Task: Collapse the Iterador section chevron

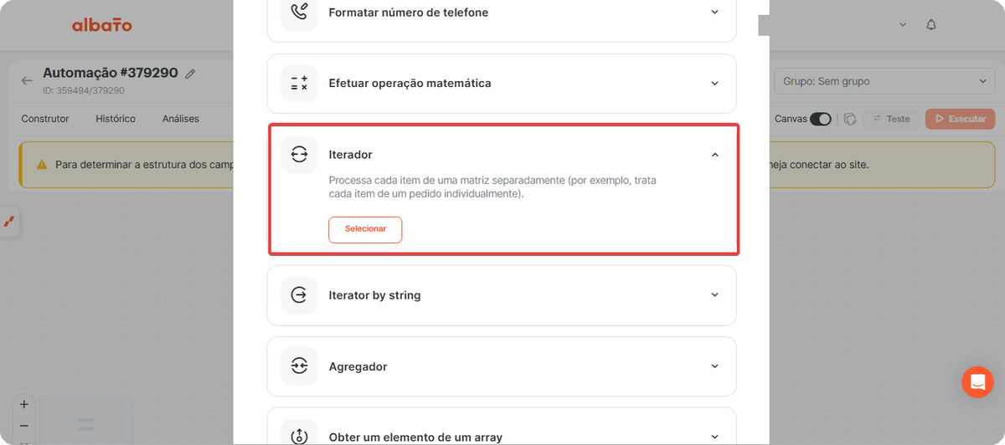Action: point(714,155)
